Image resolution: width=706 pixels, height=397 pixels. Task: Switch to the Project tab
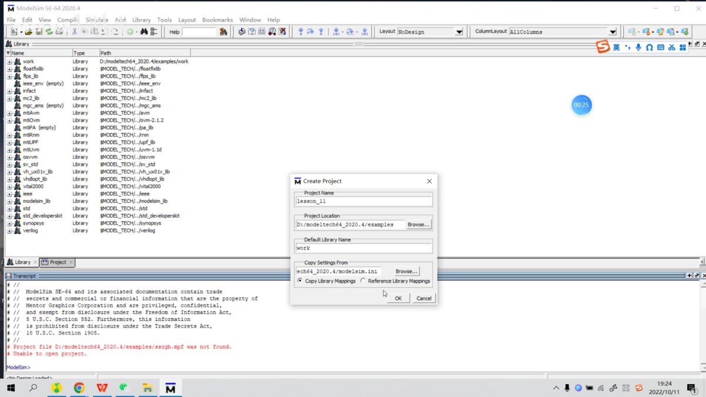pos(58,262)
